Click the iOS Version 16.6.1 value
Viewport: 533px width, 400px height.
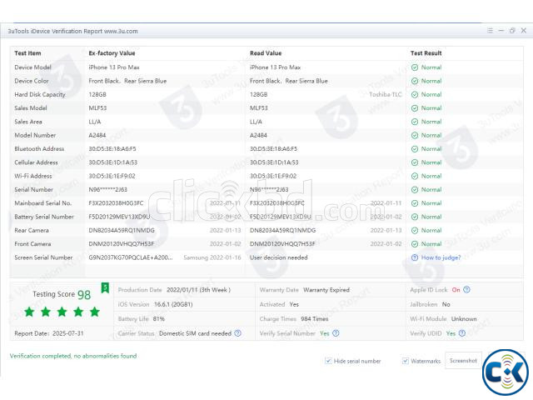click(173, 304)
